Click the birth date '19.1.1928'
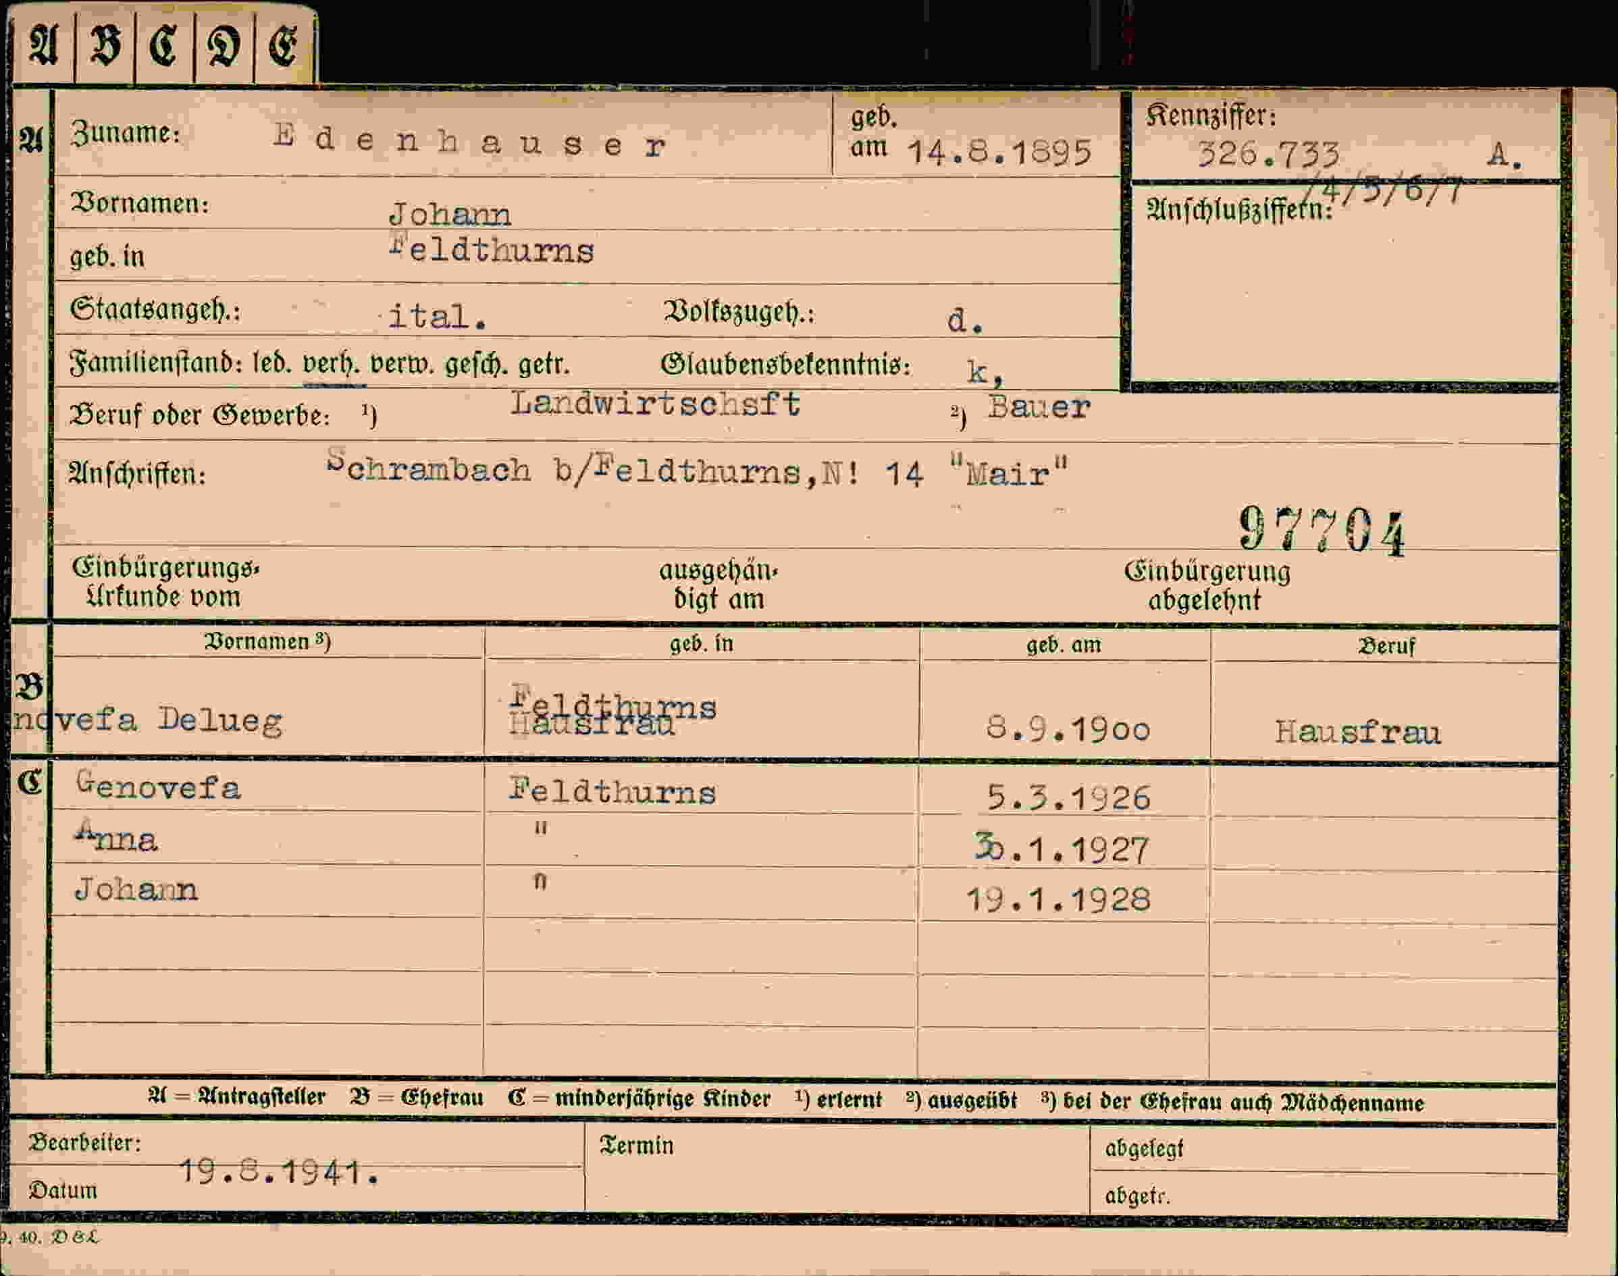 [x=1058, y=900]
